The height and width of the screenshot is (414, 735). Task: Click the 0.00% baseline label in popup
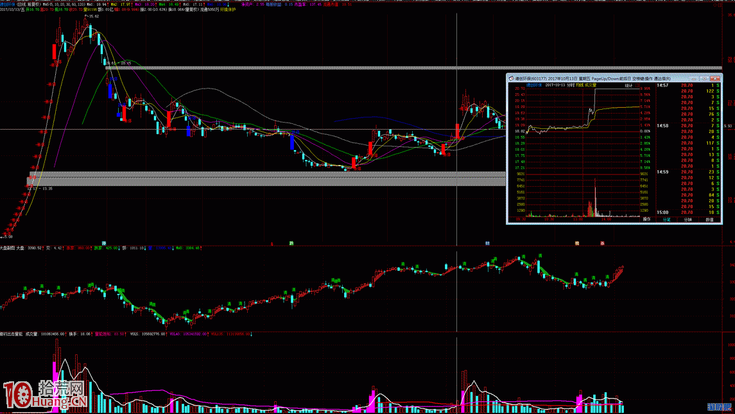(646, 132)
